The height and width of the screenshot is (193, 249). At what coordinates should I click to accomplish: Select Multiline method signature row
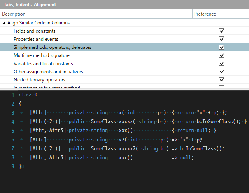124,55
